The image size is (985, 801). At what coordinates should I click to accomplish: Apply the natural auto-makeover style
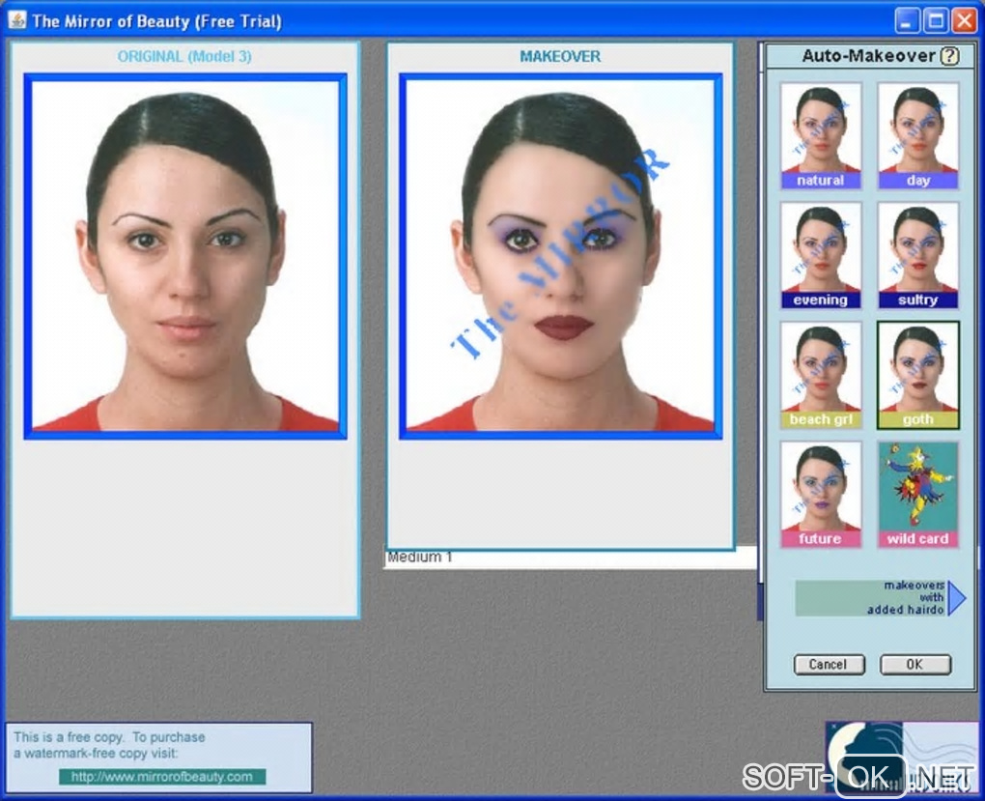pyautogui.click(x=821, y=135)
